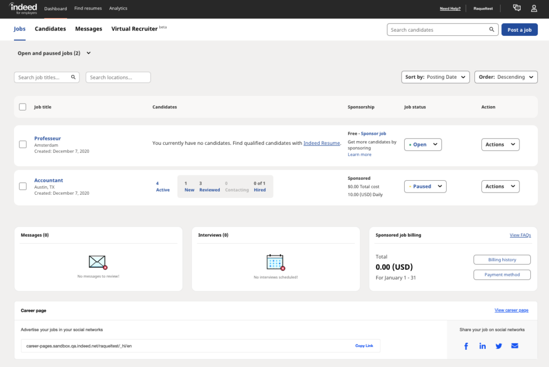The image size is (549, 367).
Task: Focus the Search locations input
Action: pos(118,77)
